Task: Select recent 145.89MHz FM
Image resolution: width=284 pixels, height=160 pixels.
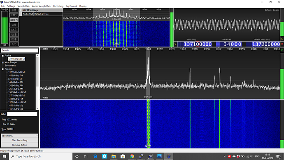Action: 15,75
